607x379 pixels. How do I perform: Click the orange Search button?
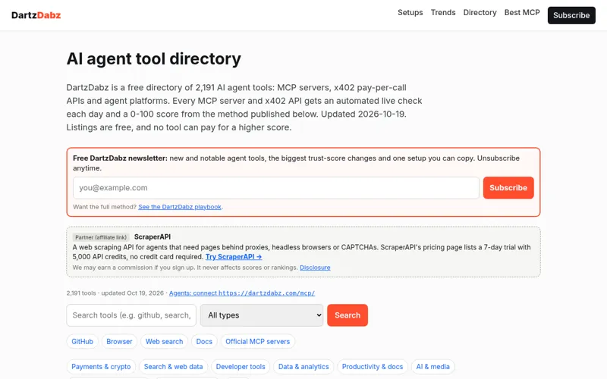(x=348, y=315)
